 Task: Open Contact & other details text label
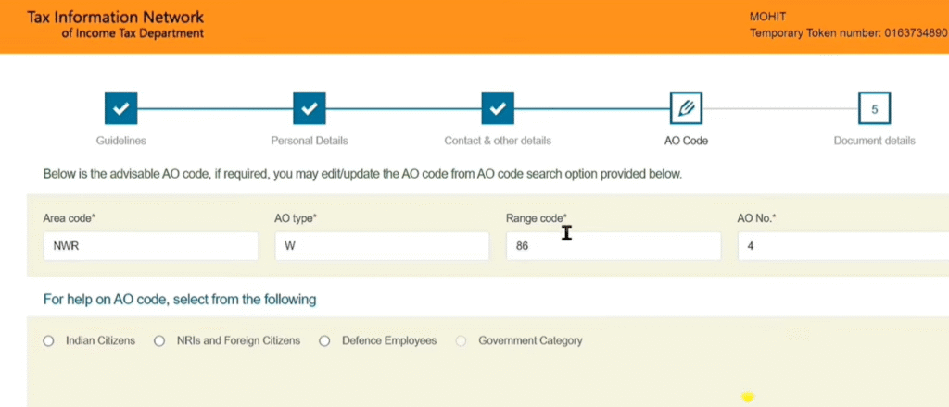[498, 141]
